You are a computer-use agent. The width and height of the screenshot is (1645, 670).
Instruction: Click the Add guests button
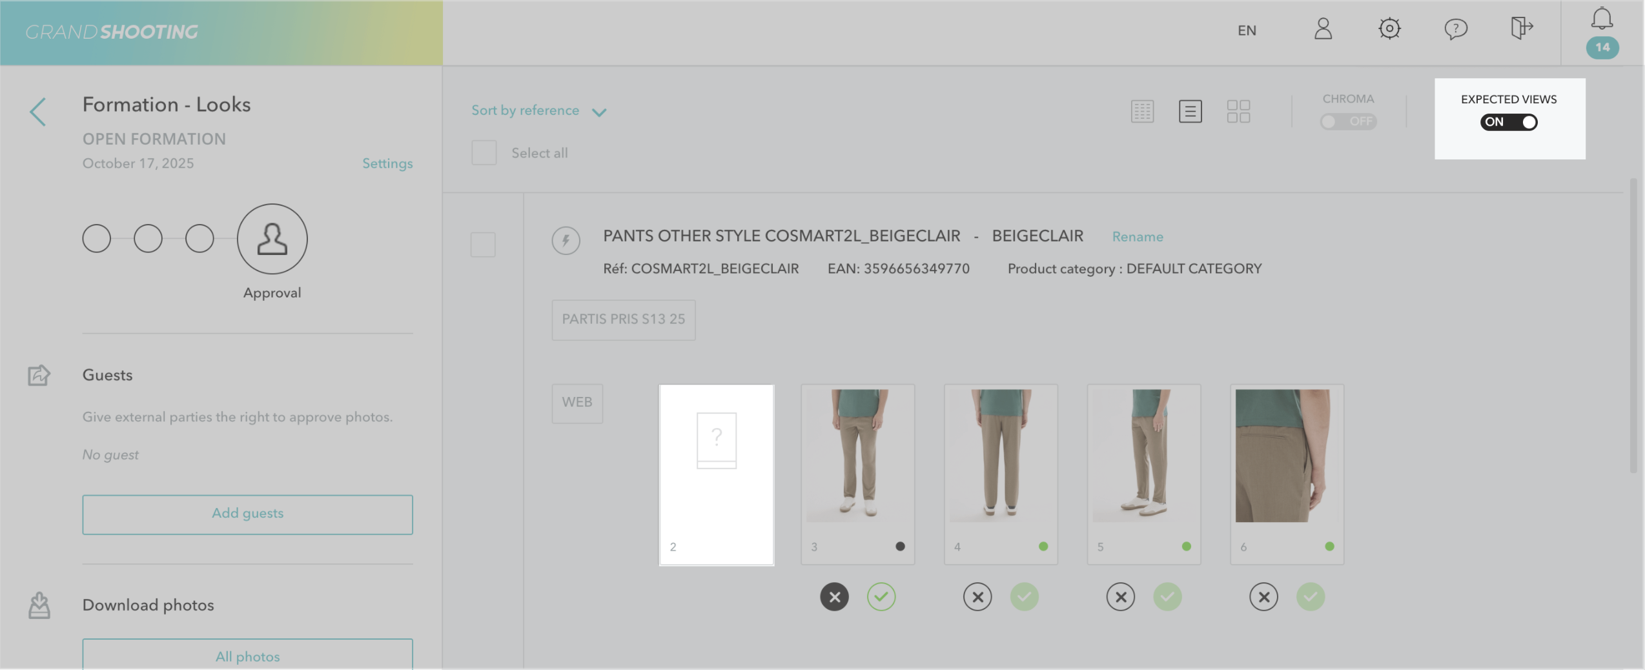pos(247,514)
